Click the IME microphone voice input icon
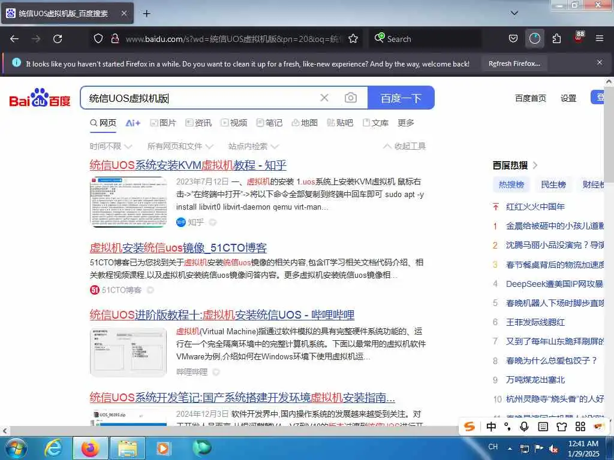614x460 pixels. pyautogui.click(x=524, y=426)
